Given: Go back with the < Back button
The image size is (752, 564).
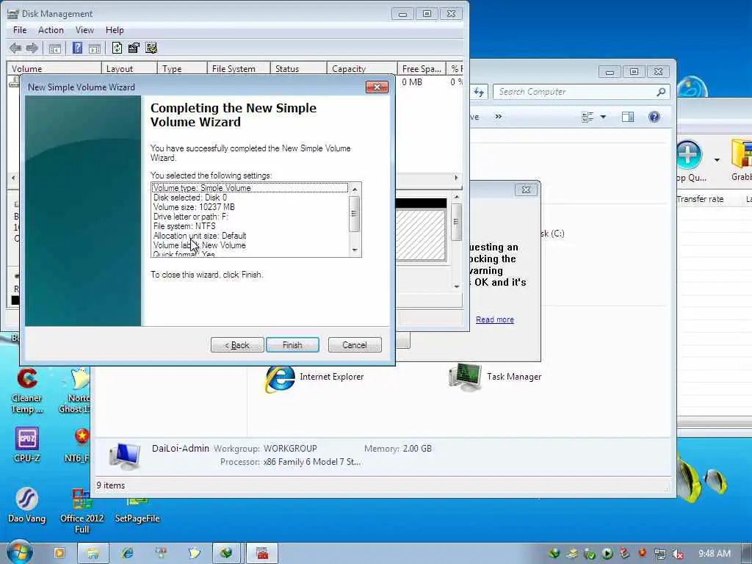Looking at the screenshot, I should [x=237, y=345].
